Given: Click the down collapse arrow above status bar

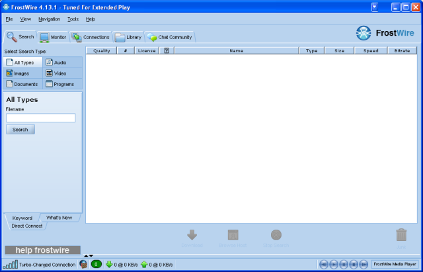Looking at the screenshot, I should 91,256.
